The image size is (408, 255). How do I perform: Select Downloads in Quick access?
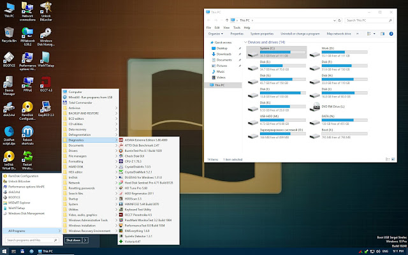(x=224, y=54)
